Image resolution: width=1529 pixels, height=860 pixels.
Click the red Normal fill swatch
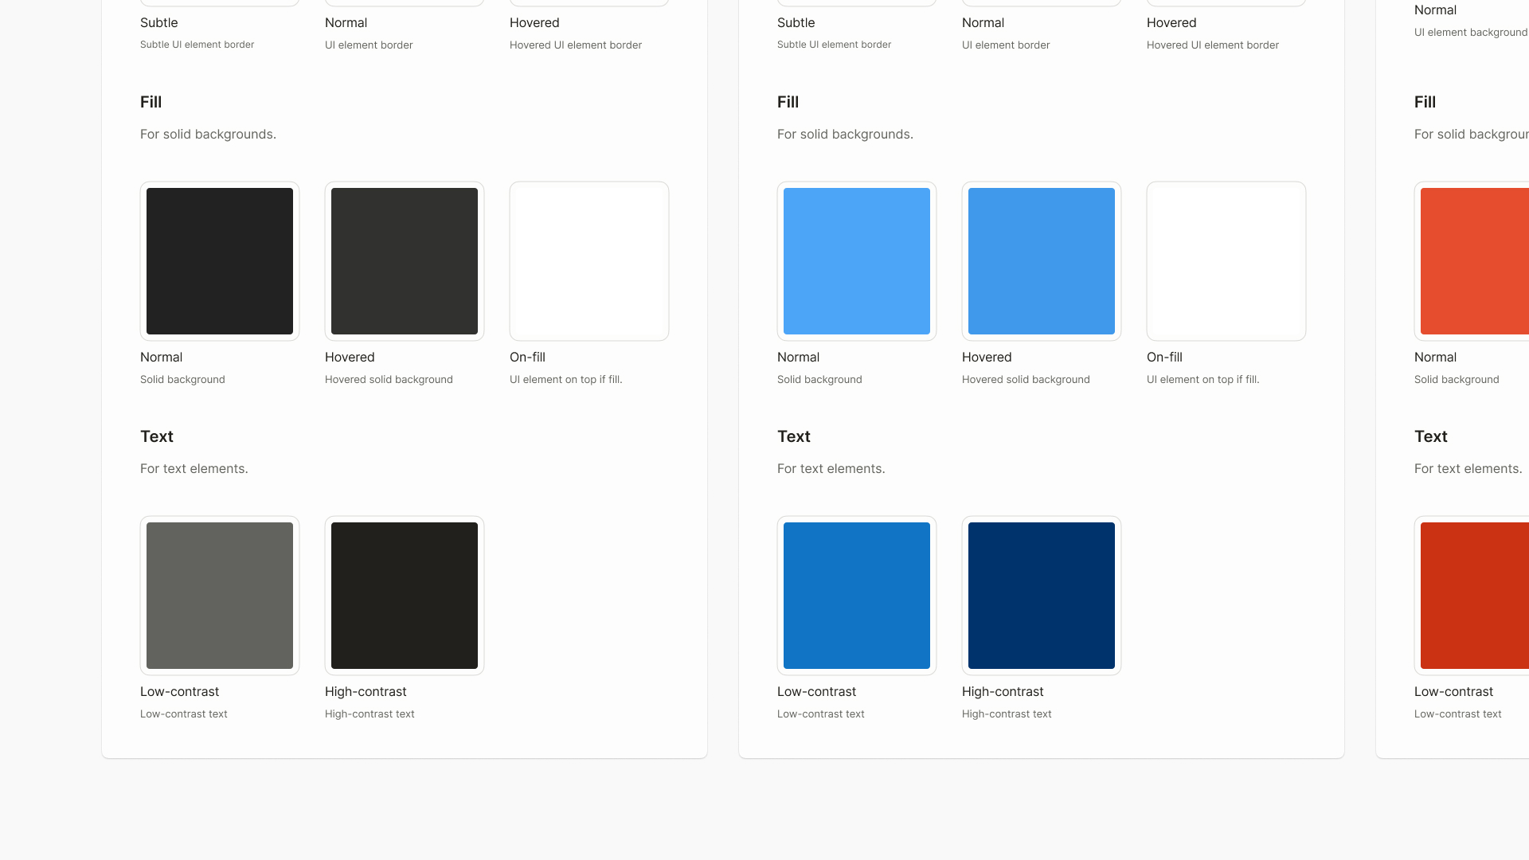tap(1475, 261)
